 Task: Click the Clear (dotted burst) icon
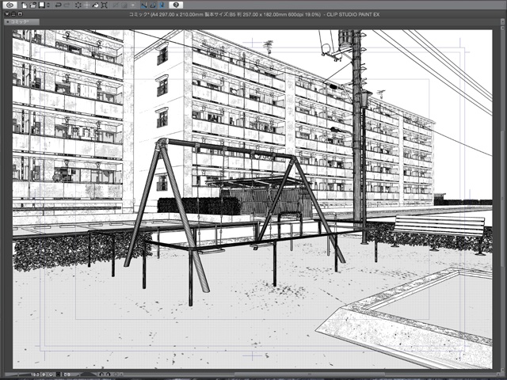point(78,5)
